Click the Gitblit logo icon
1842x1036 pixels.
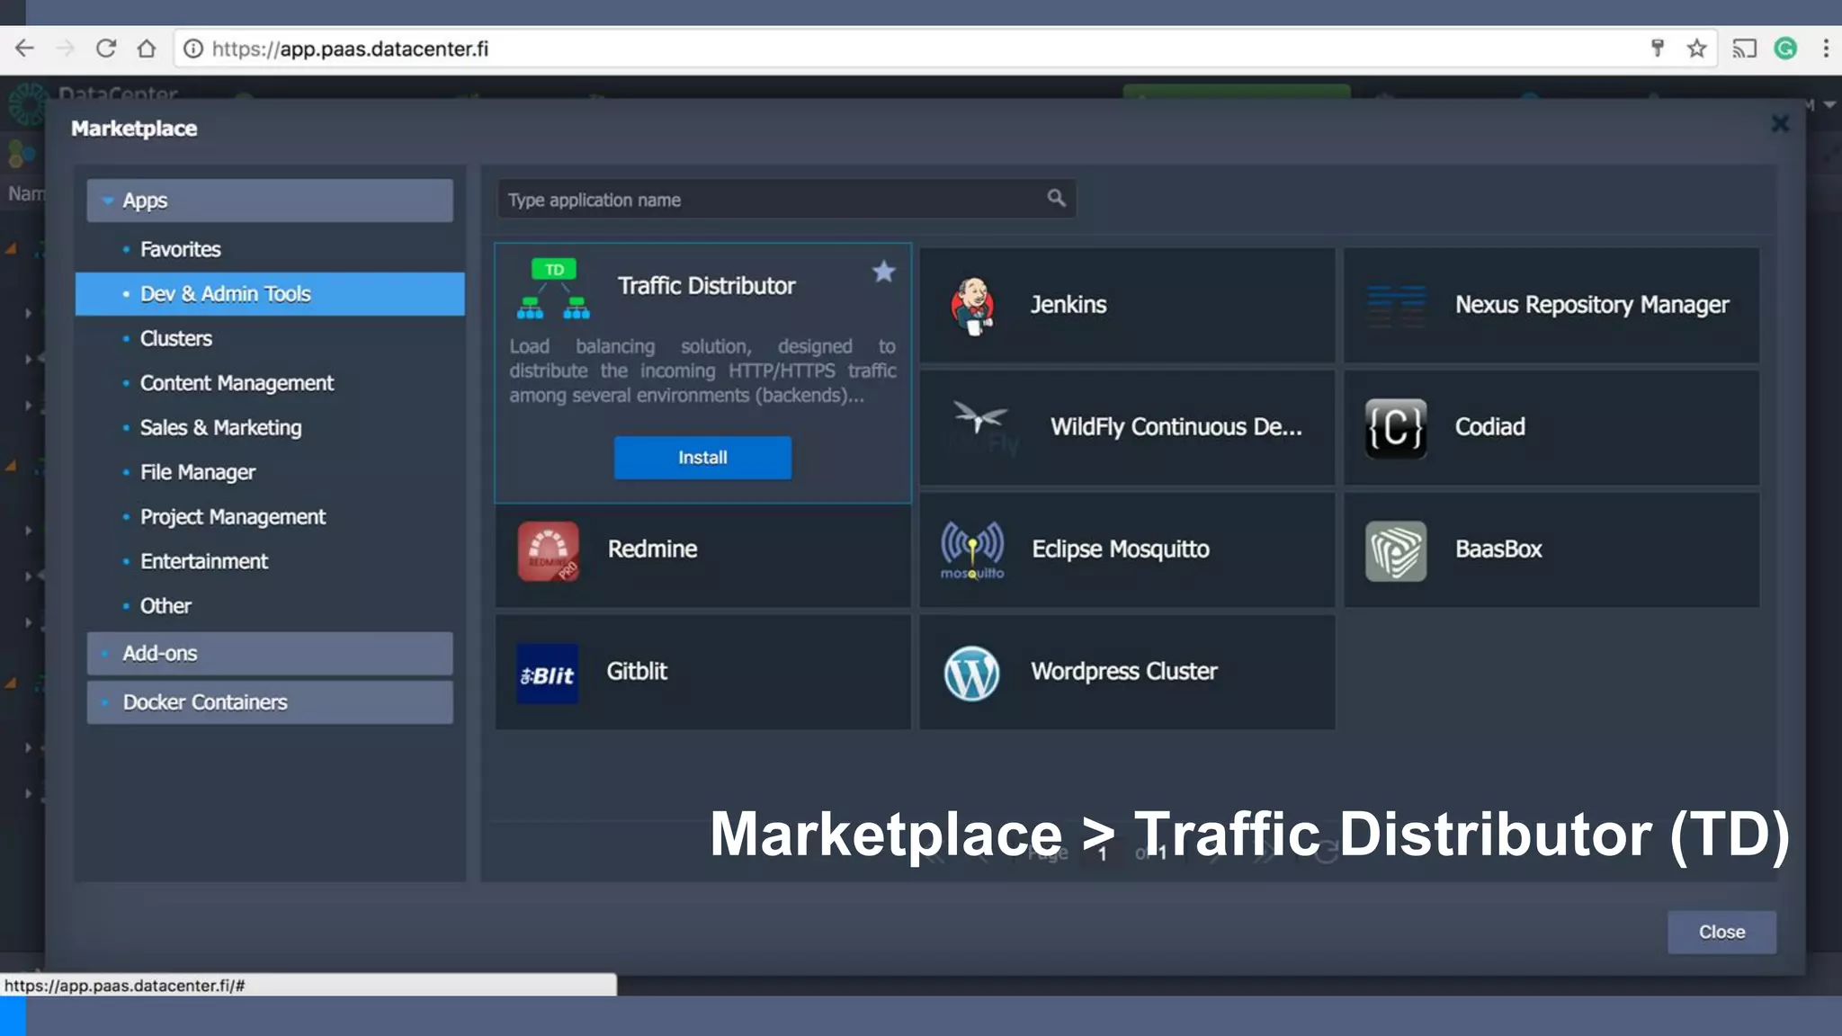[548, 674]
